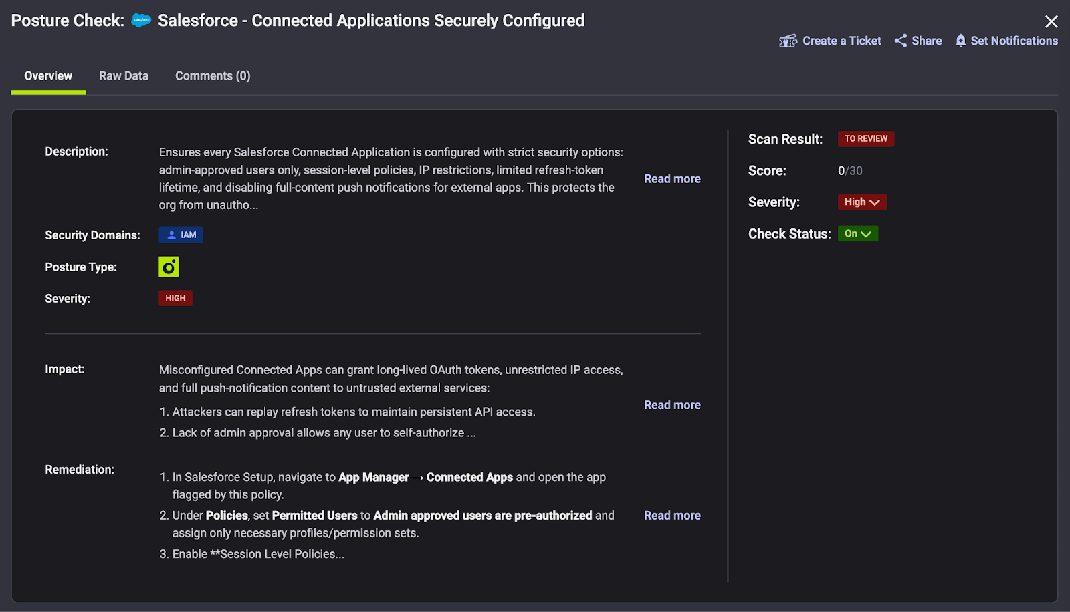1070x612 pixels.
Task: Click text 'Lack of admin approval allows'
Action: [x=245, y=433]
